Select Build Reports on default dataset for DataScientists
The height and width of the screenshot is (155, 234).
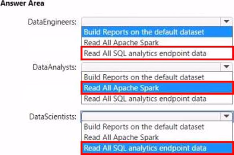point(157,126)
